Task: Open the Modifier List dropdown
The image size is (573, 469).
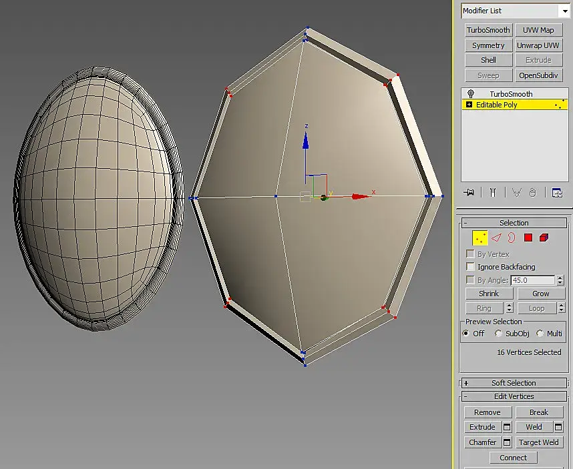Action: pyautogui.click(x=563, y=11)
